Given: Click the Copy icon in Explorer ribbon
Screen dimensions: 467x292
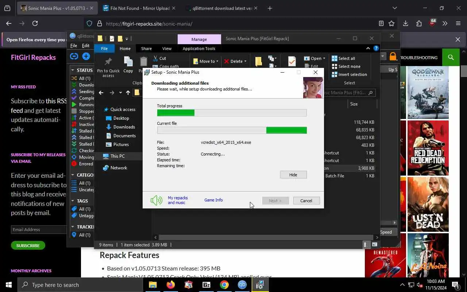Looking at the screenshot, I should (128, 62).
